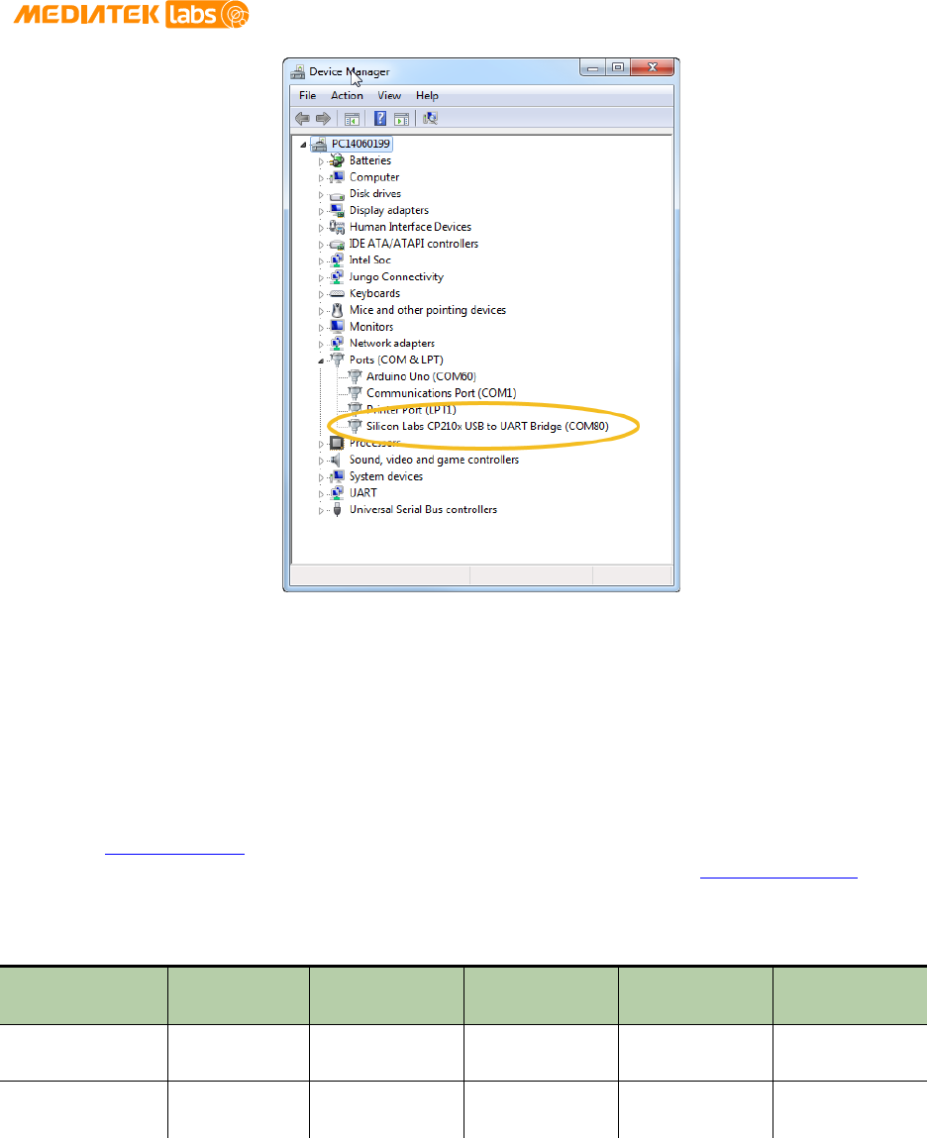Click the Network adapters icon

point(337,344)
